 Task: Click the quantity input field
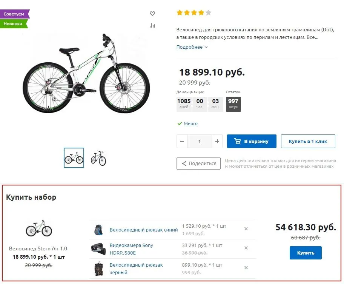[200, 141]
